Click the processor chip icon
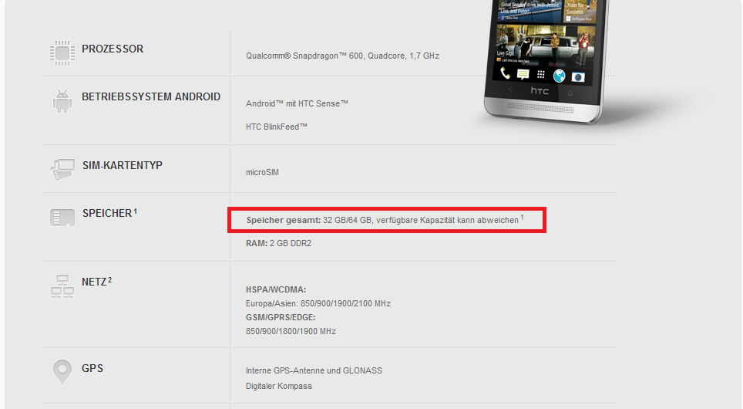 [62, 53]
